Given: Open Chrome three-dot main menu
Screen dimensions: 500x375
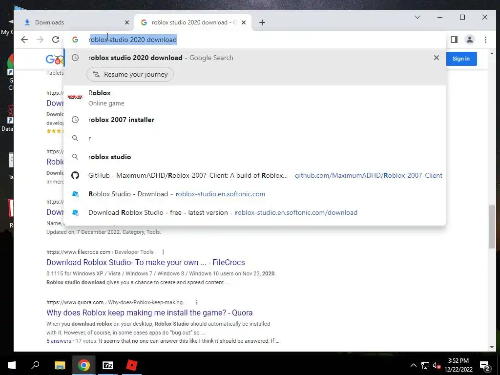Looking at the screenshot, I should pyautogui.click(x=485, y=40).
